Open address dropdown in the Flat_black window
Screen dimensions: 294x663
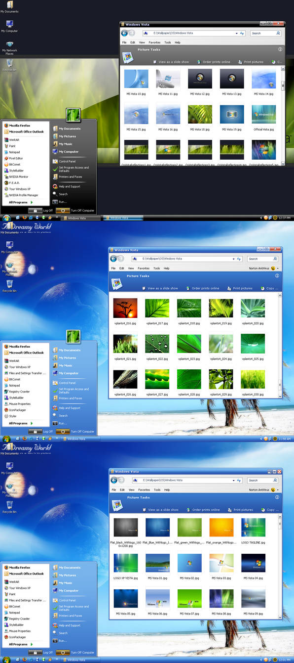(x=234, y=480)
